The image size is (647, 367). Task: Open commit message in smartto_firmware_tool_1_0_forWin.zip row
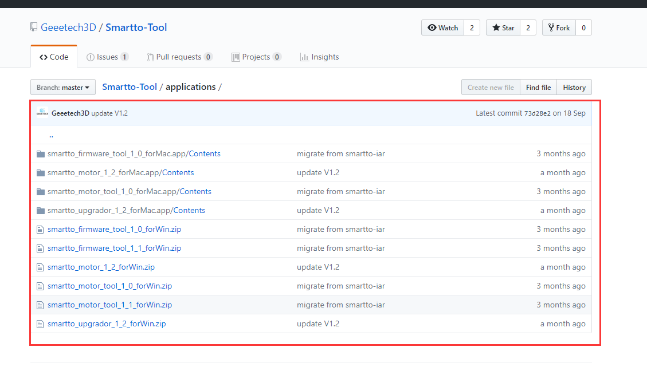point(341,229)
